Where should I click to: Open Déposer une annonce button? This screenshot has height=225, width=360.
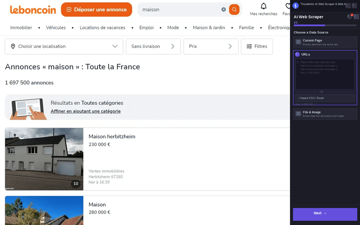point(96,9)
